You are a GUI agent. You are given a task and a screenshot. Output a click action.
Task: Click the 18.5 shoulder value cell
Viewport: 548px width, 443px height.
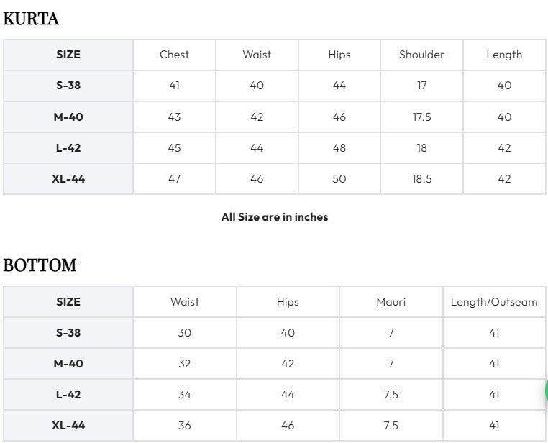click(x=421, y=179)
